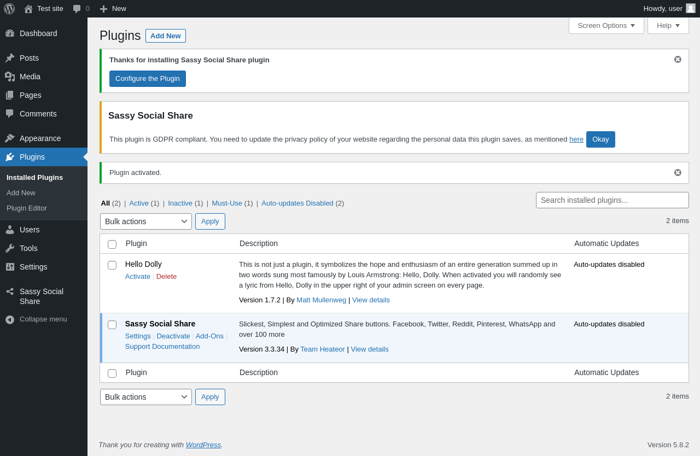Image resolution: width=700 pixels, height=456 pixels.
Task: Click the Configure the Plugin button
Action: 148,79
